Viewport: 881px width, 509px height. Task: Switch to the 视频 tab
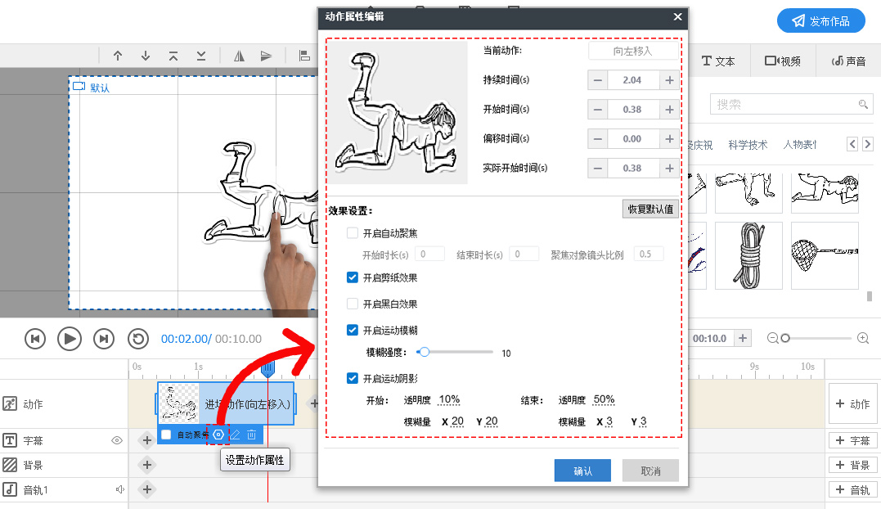[781, 61]
